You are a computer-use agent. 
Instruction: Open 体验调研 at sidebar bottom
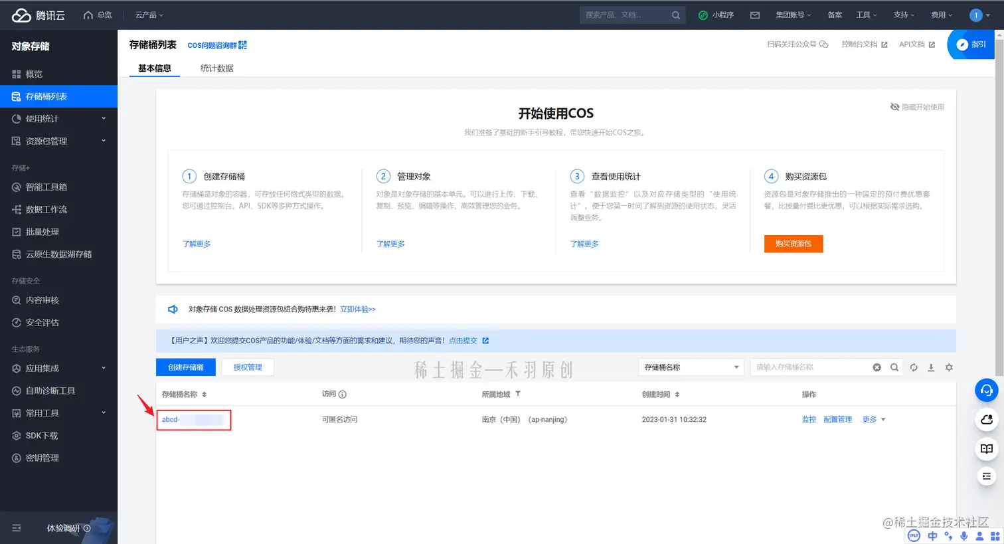tap(68, 528)
